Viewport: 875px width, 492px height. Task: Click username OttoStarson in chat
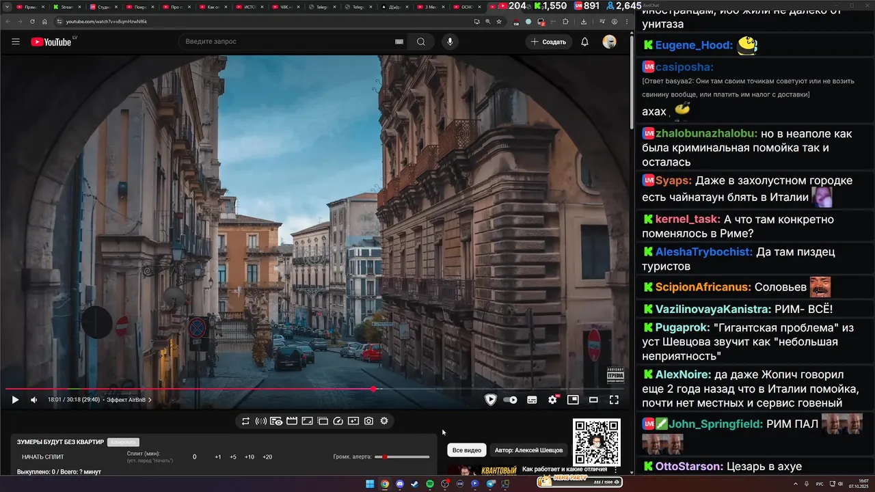(689, 467)
